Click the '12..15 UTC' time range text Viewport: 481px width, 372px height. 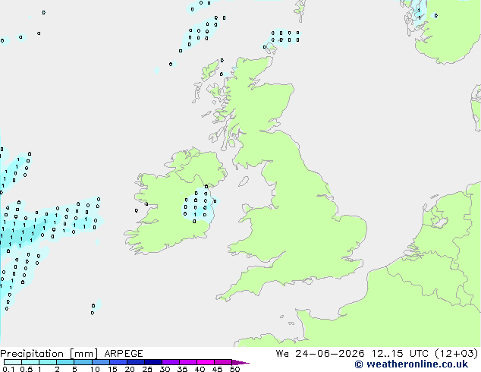click(x=400, y=354)
